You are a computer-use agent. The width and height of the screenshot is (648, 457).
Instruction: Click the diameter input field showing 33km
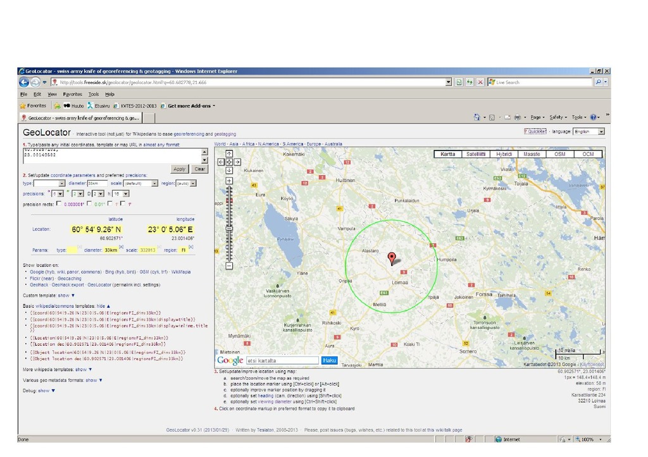click(97, 183)
